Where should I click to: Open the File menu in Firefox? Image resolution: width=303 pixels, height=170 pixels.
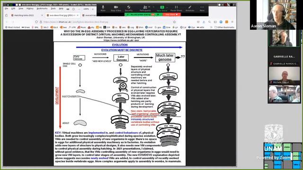7,8
